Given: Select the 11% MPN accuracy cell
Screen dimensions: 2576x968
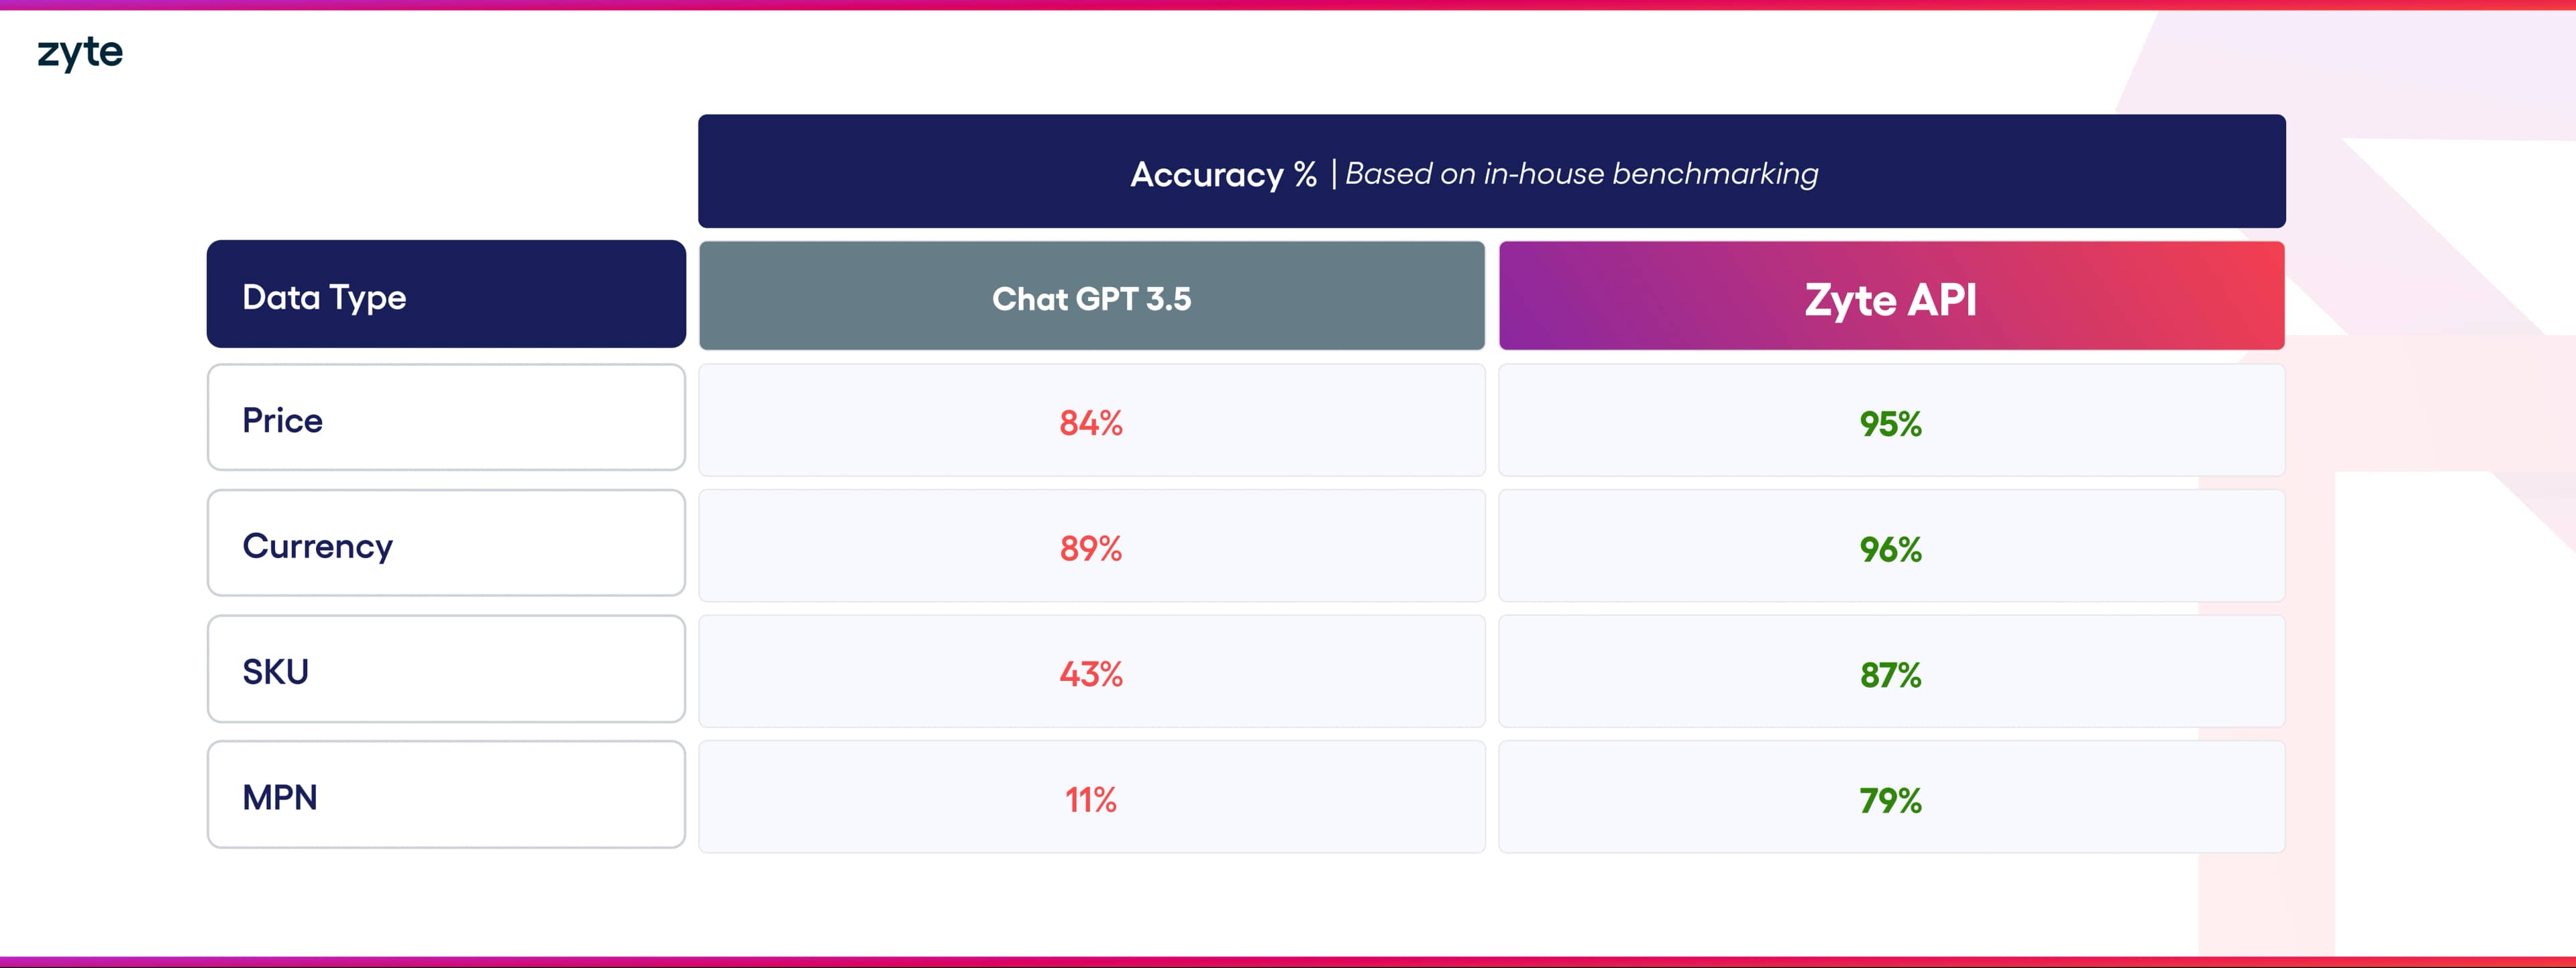Looking at the screenshot, I should [1091, 799].
